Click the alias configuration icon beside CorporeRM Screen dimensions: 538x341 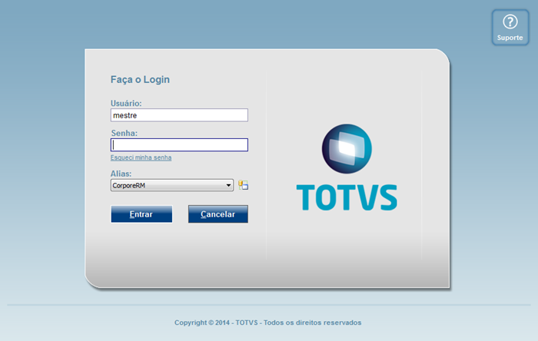(x=244, y=185)
